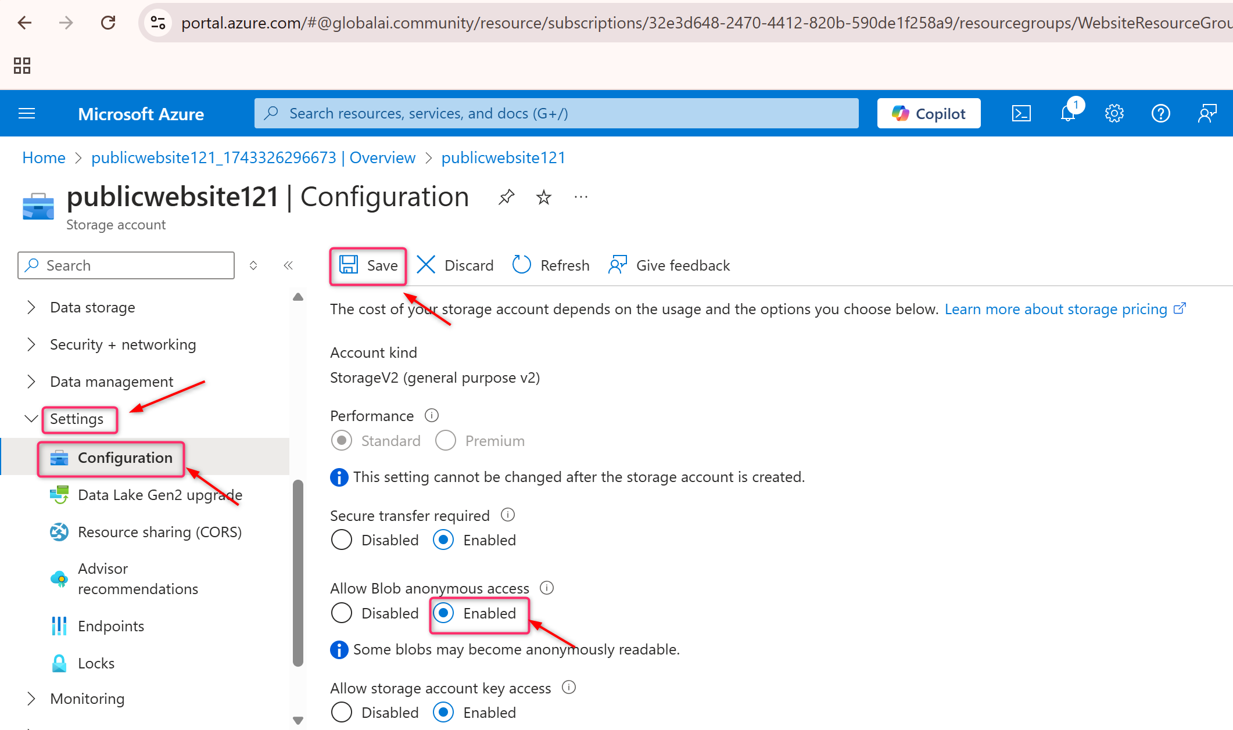
Task: Click the browser address bar URL
Action: click(706, 23)
